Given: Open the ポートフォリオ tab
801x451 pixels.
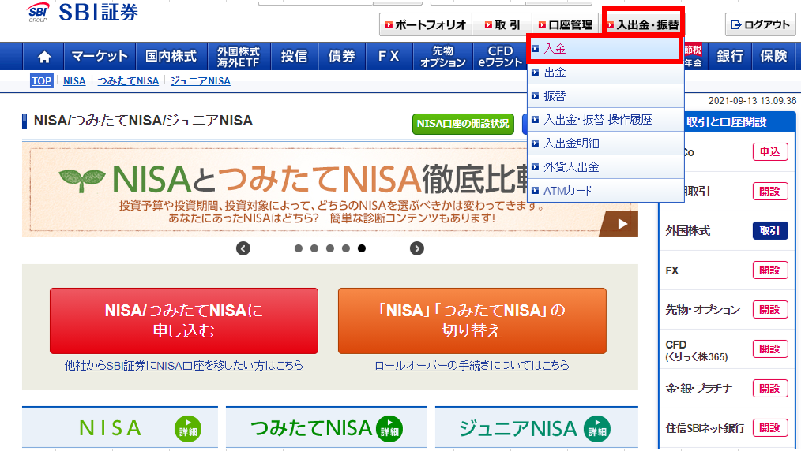Looking at the screenshot, I should tap(426, 24).
